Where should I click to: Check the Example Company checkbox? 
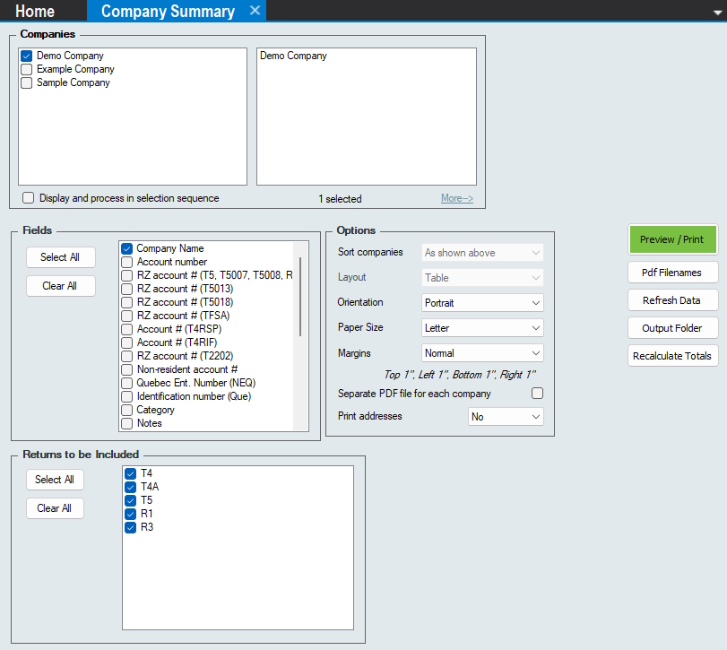coord(27,69)
